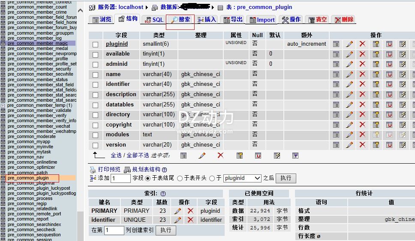Drop the identifier UNIQUE index with X icon
Screen dimensions: 415x241
pyautogui.click(x=190, y=220)
